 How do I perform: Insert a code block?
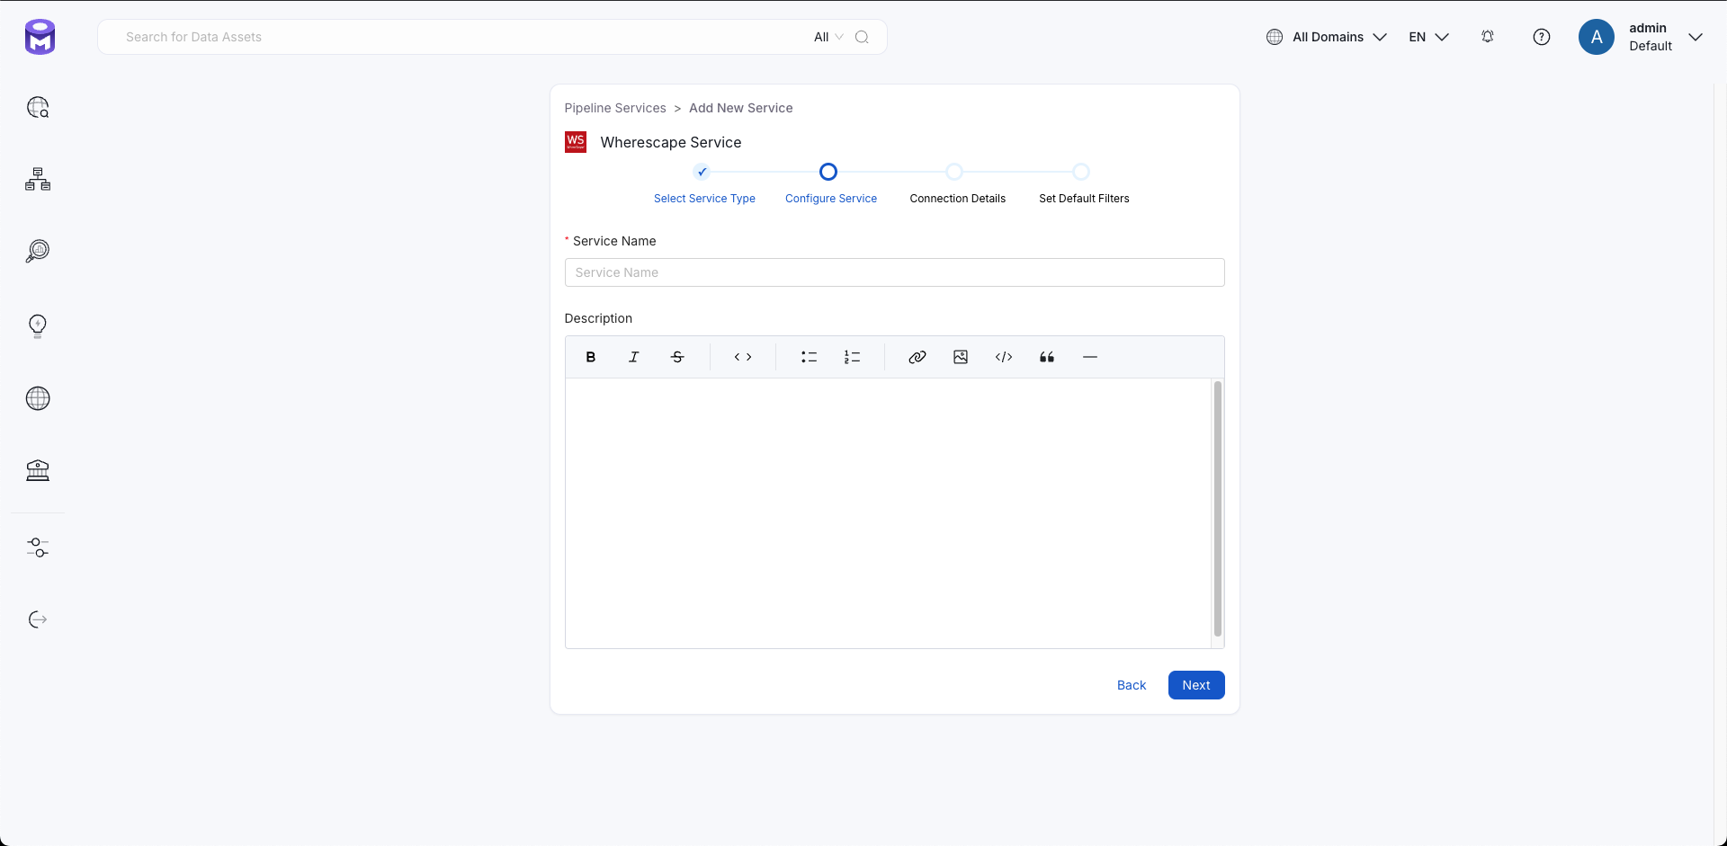click(1004, 357)
